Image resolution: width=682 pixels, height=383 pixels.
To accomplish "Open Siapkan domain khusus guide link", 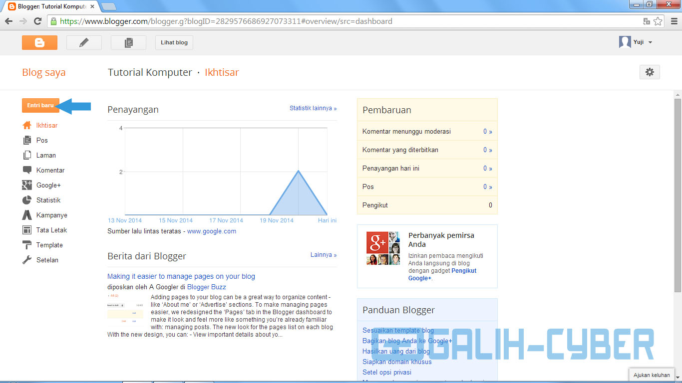I will point(397,362).
